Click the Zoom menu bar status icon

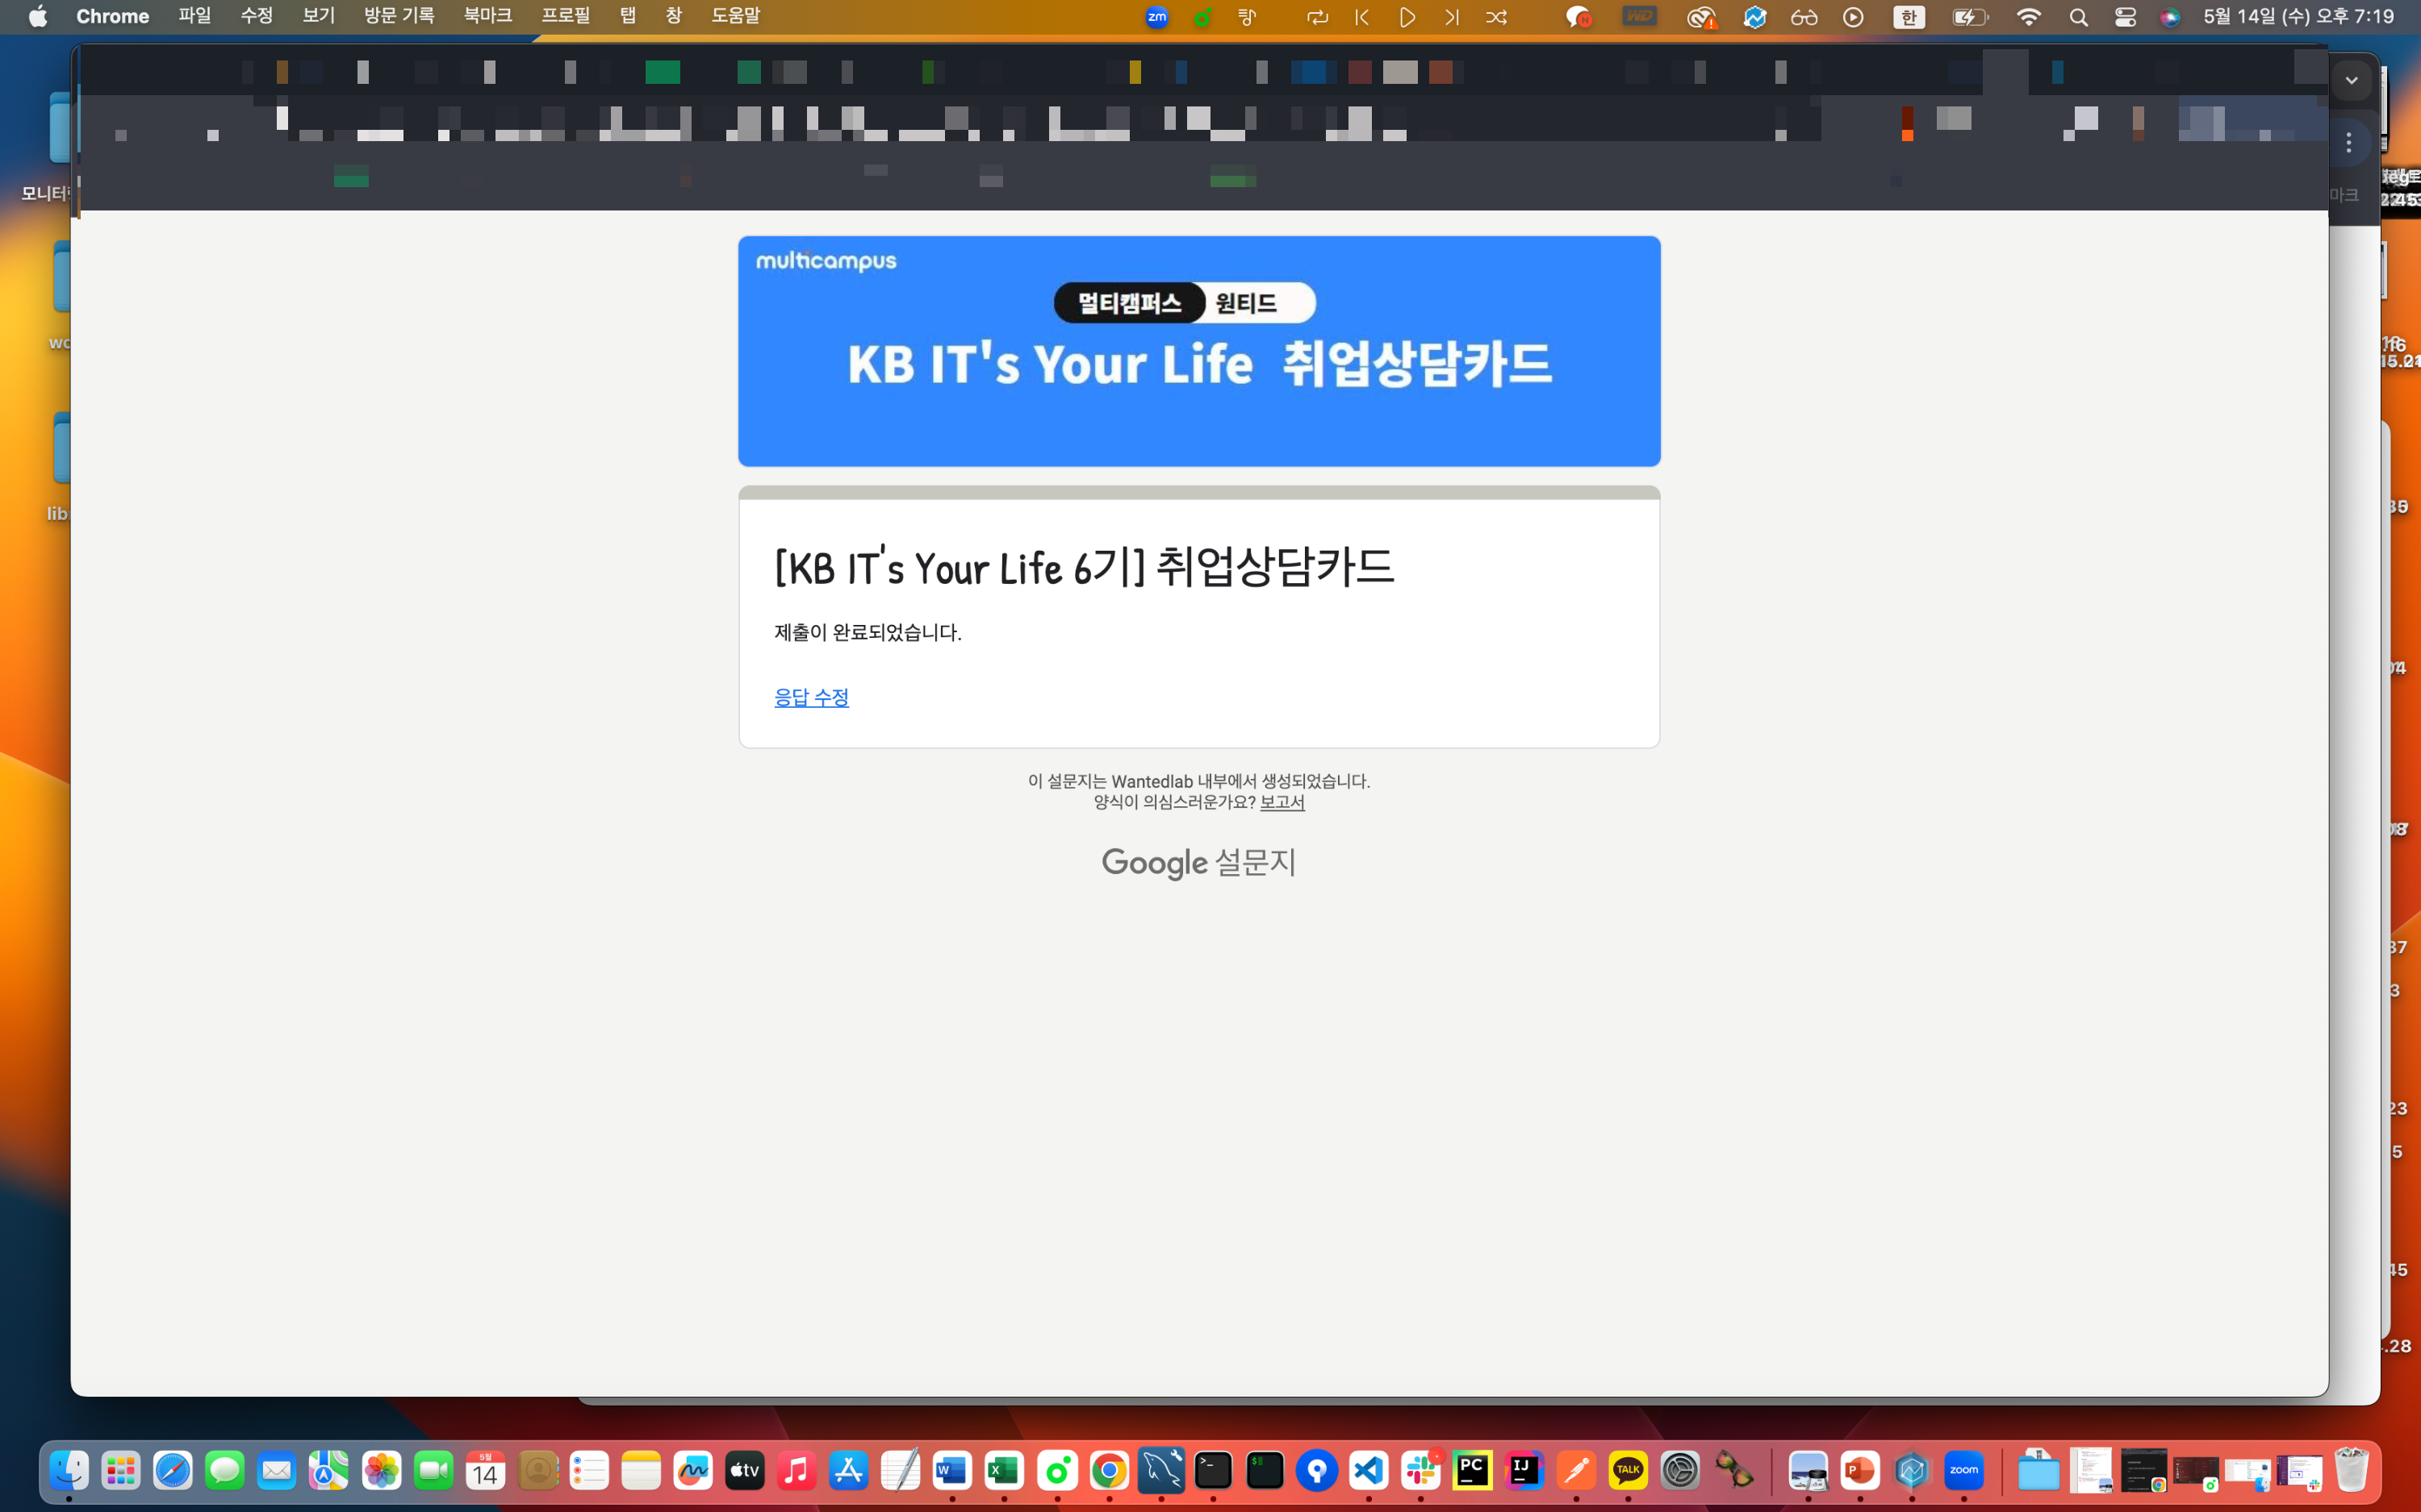[1156, 17]
